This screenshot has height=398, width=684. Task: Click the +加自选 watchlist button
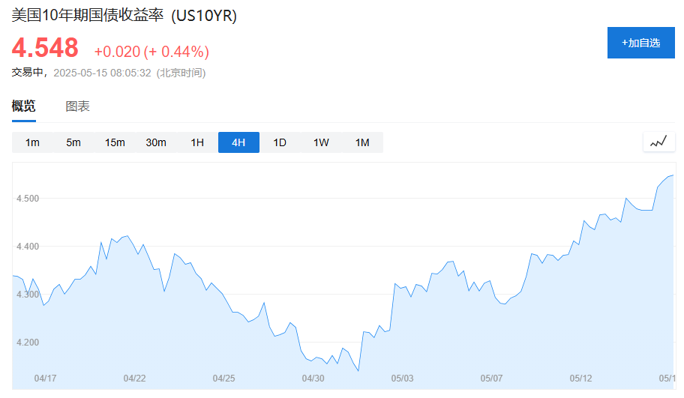pyautogui.click(x=640, y=43)
